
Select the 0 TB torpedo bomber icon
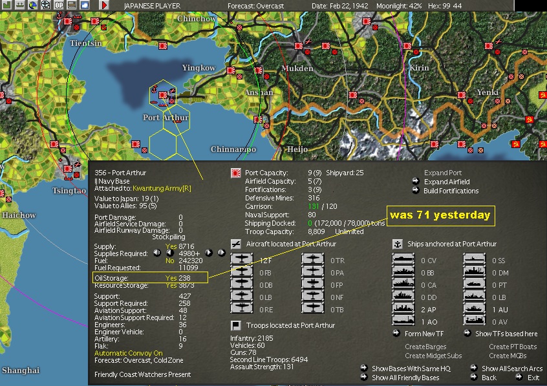coord(312,309)
